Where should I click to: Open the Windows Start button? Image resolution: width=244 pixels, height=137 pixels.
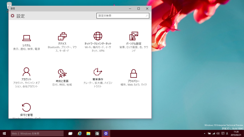(x=4, y=133)
